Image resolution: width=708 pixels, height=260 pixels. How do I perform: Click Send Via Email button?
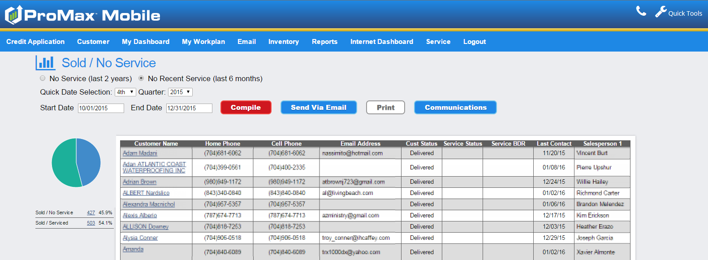point(319,108)
